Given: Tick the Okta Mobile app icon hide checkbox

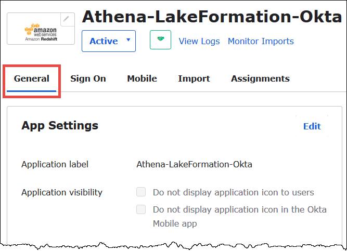Looking at the screenshot, I should click(x=141, y=209).
